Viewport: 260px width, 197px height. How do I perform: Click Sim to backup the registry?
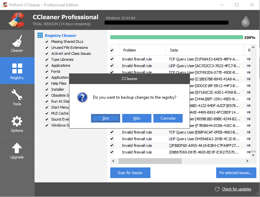coord(106,118)
